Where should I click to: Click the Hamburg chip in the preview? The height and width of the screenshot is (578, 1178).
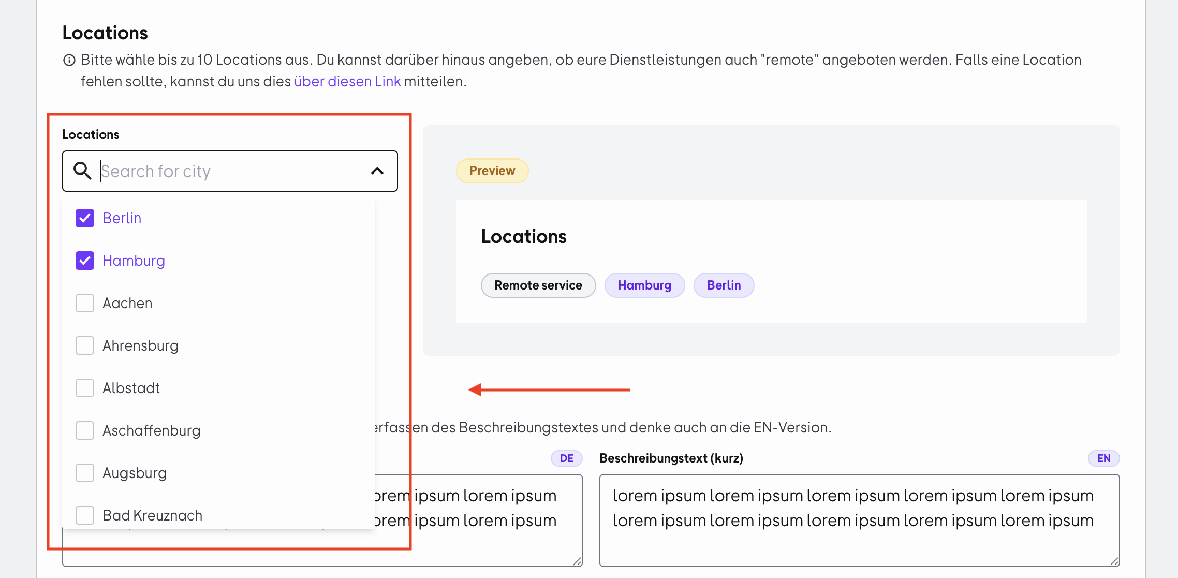[x=644, y=285]
